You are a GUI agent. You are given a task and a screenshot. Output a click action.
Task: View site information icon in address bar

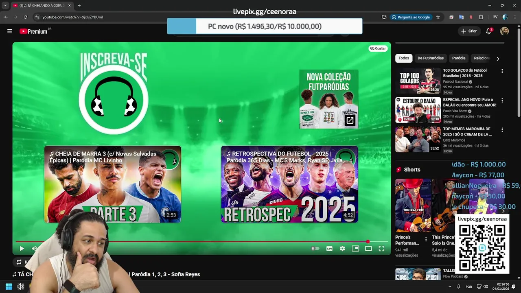(37, 17)
